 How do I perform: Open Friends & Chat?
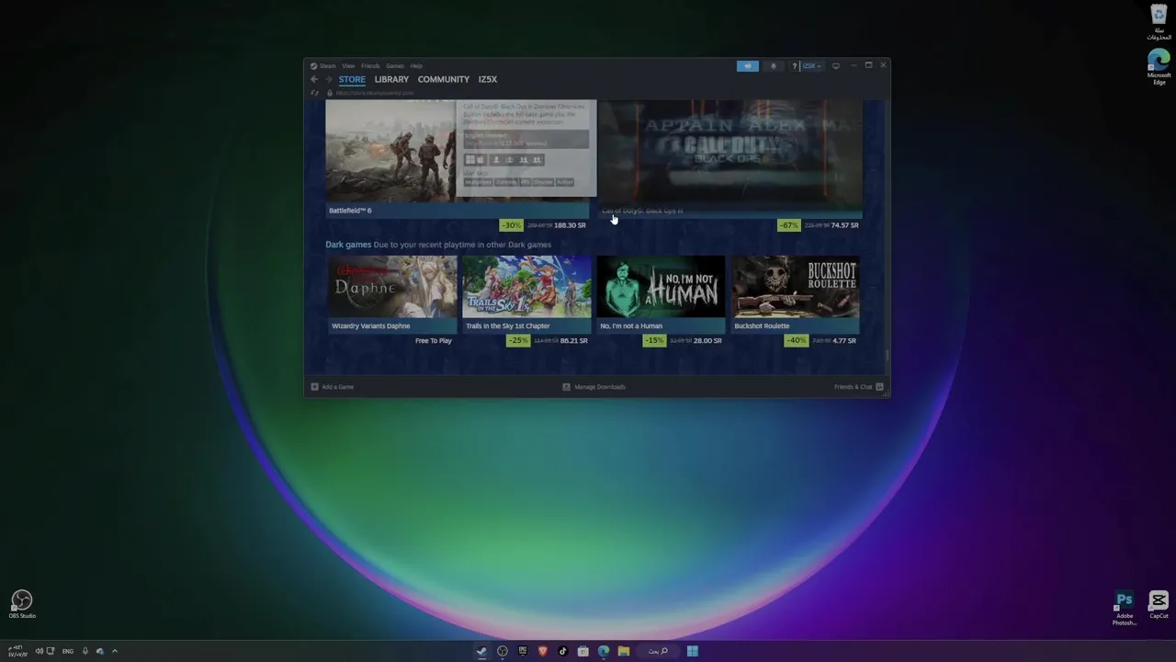pos(854,387)
